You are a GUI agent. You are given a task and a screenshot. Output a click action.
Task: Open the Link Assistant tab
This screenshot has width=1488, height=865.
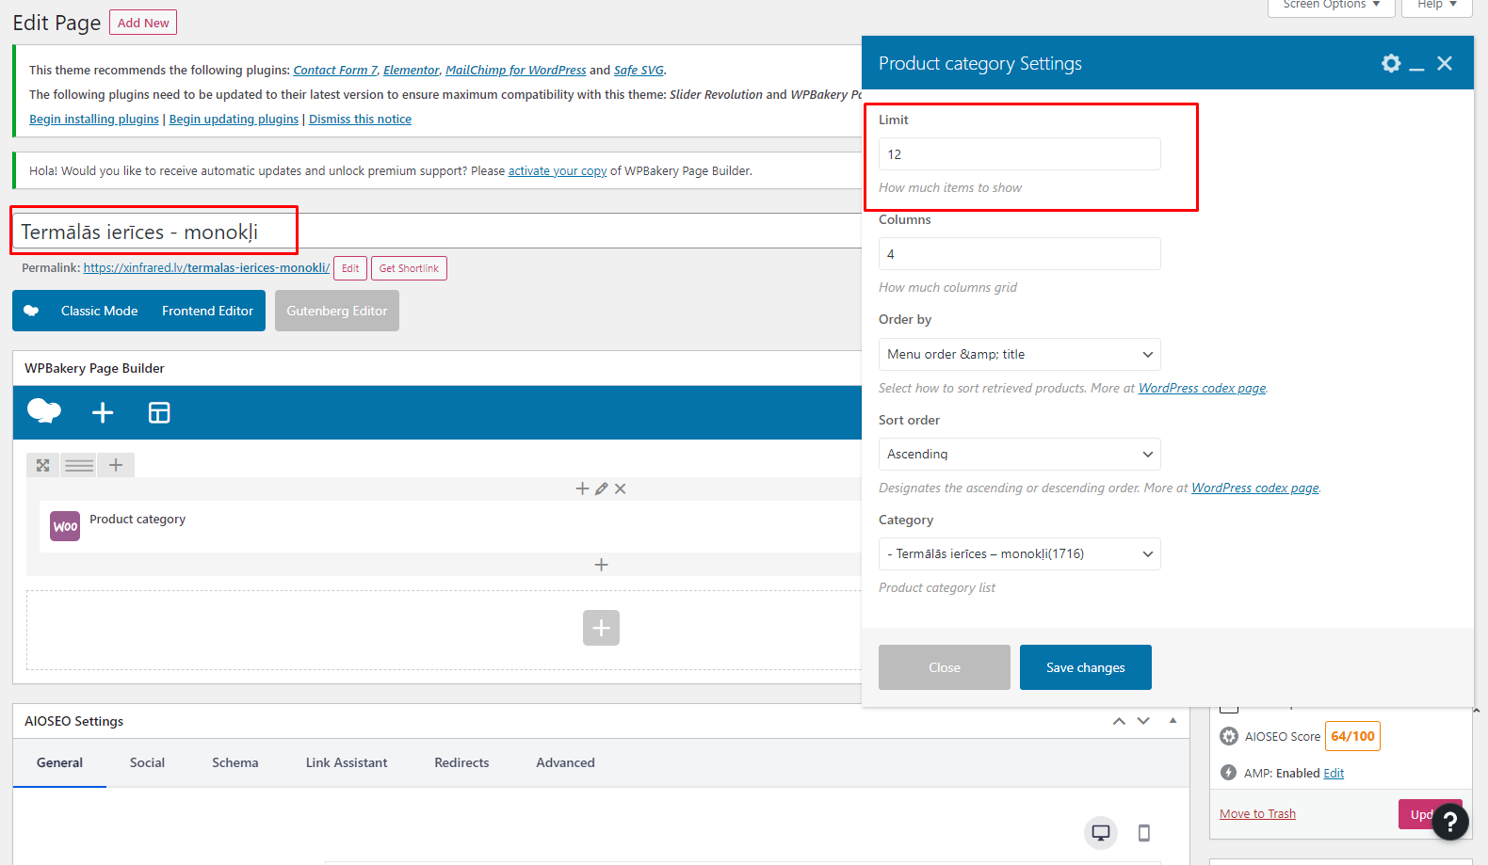click(347, 762)
